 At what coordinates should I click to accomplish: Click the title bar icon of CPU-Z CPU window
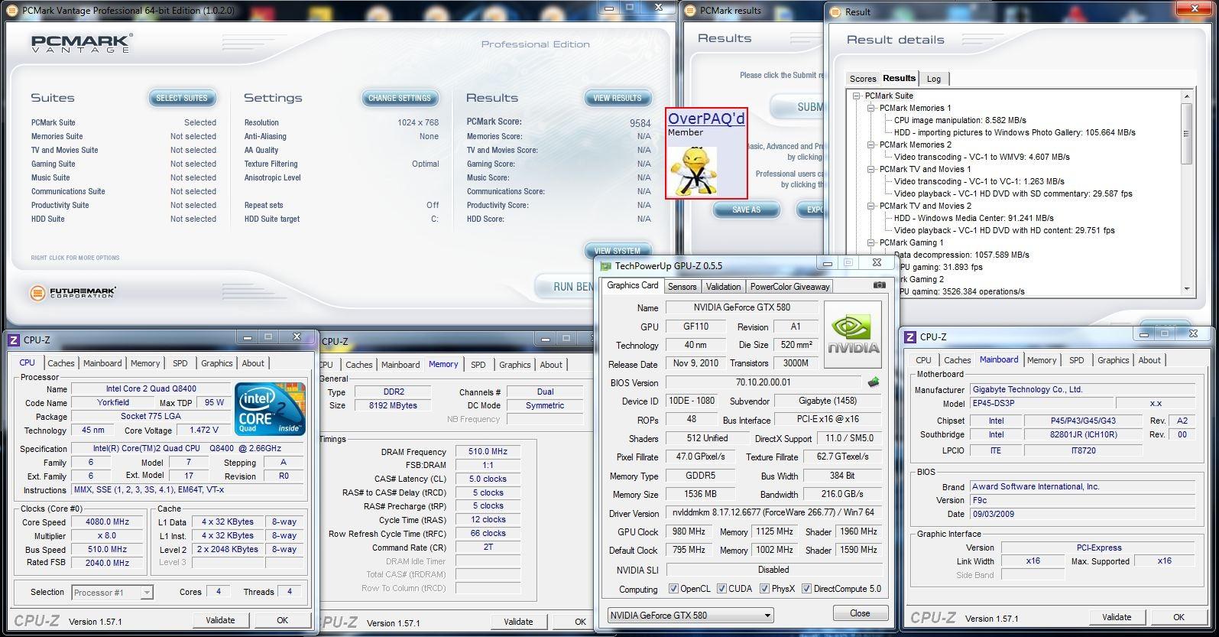(x=14, y=340)
